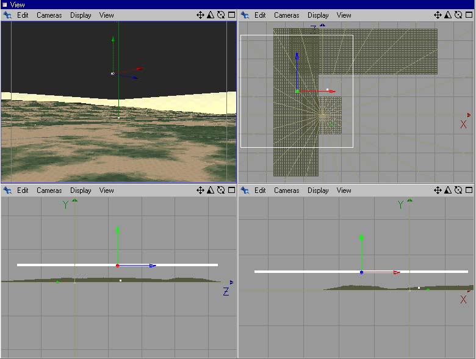Click the green Y-axis arrow in bottom-right viewport
476x359 pixels.
362,237
